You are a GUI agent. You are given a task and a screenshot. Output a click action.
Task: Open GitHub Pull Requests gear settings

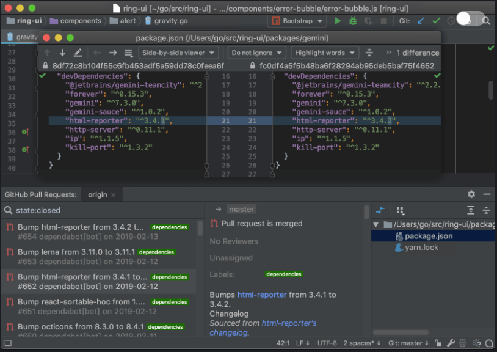471,194
